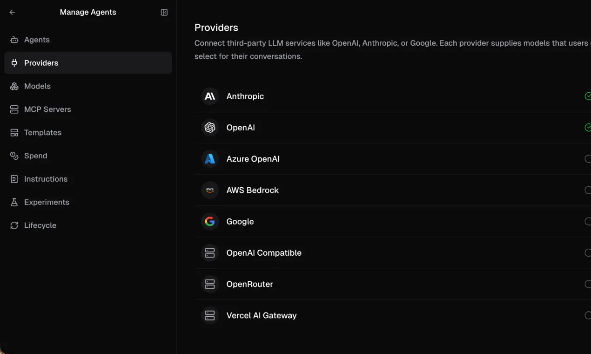Click the OpenAI logo icon

(x=210, y=128)
